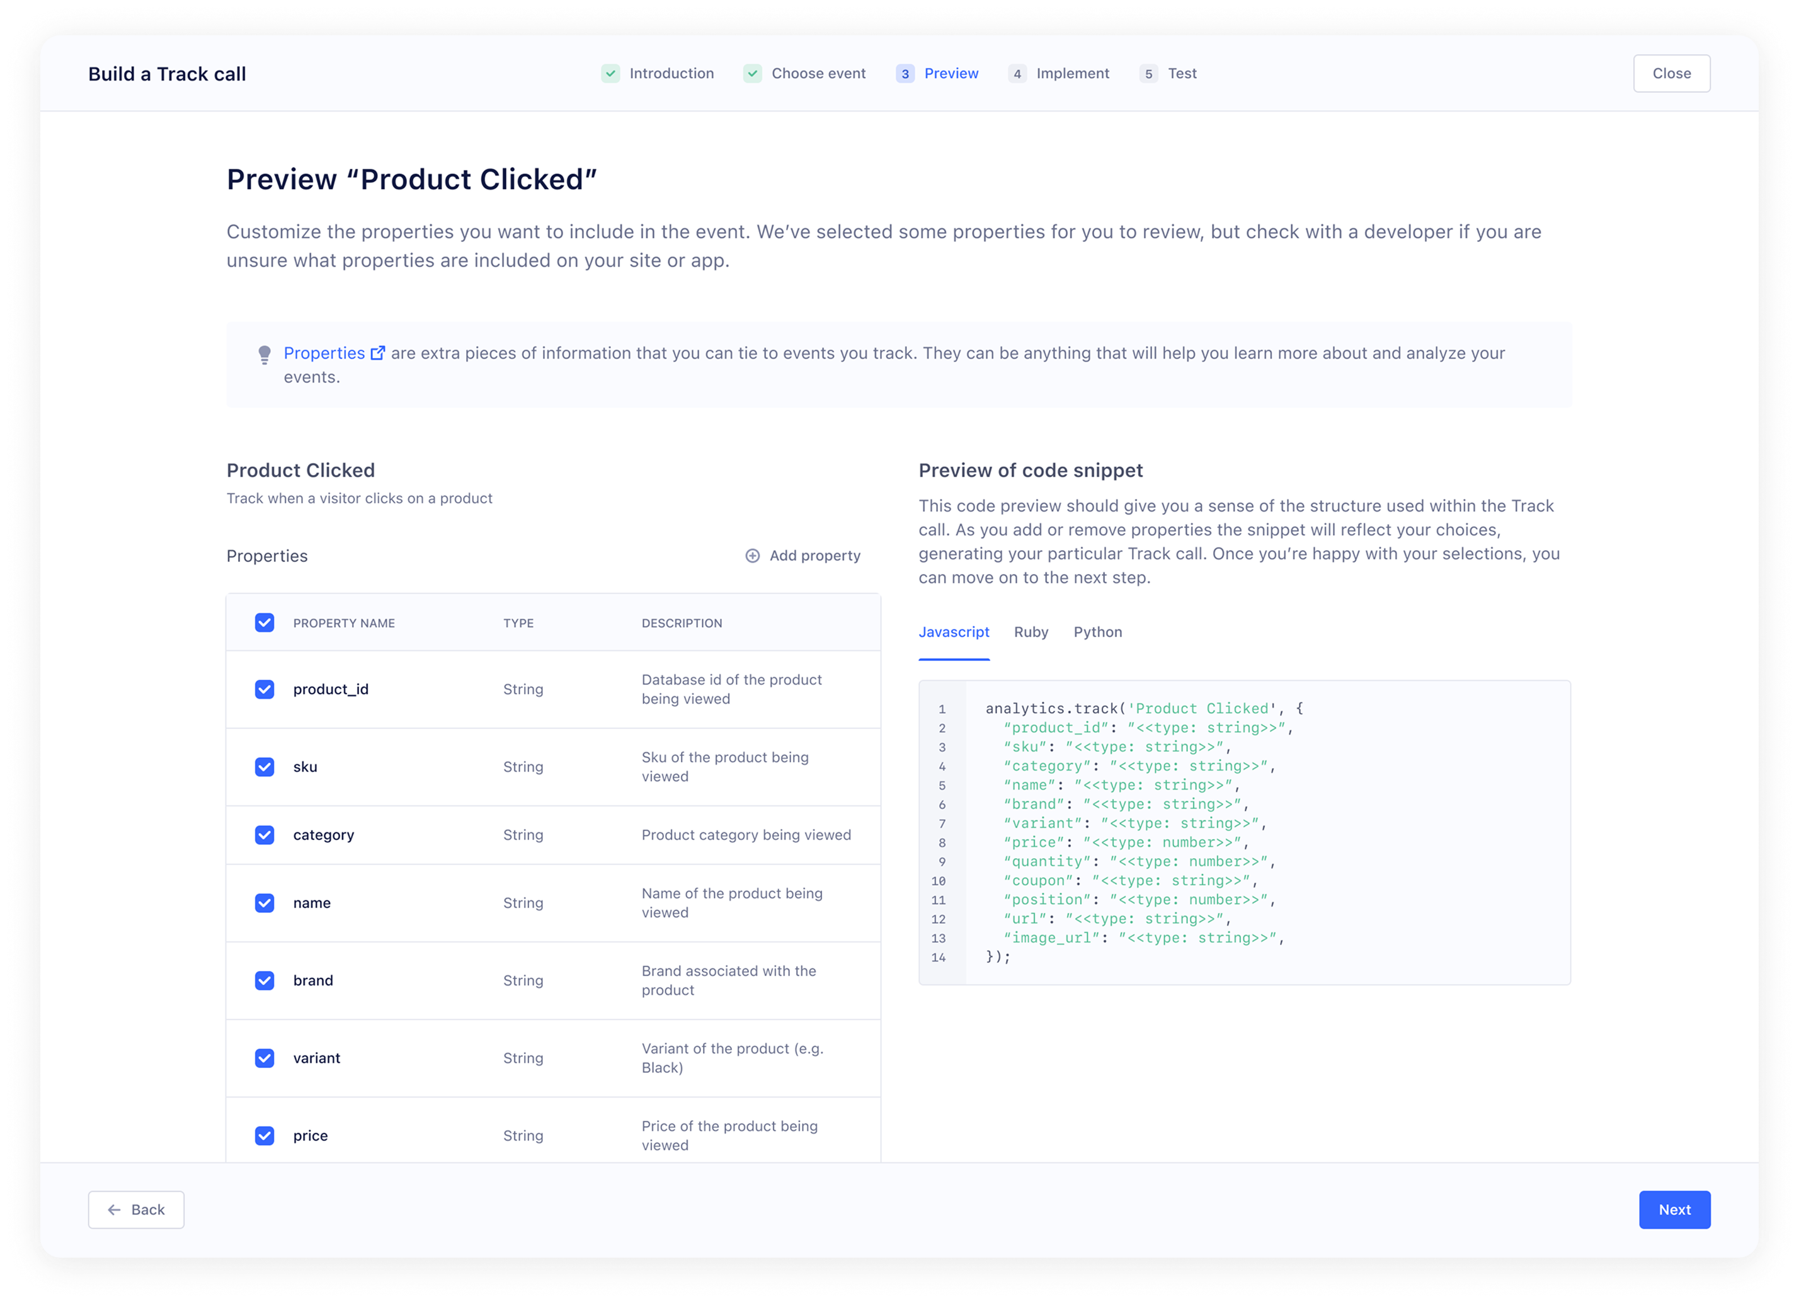Click the step 4 Implement number badge

point(1017,74)
